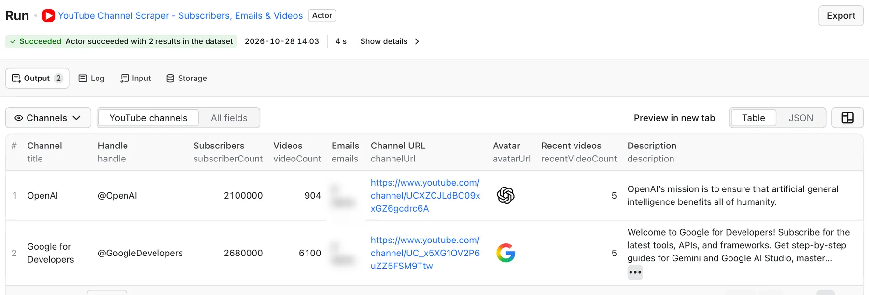This screenshot has width=869, height=295.
Task: Open the OpenAI YouTube channel URL link
Action: 425,195
